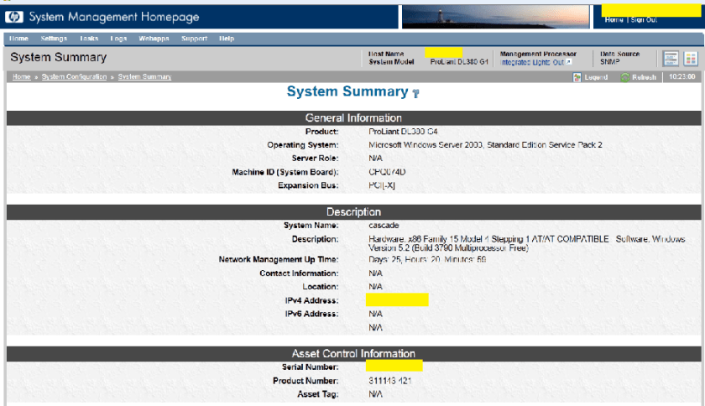This screenshot has width=705, height=406.
Task: Switch to icon grid view
Action: (x=691, y=58)
